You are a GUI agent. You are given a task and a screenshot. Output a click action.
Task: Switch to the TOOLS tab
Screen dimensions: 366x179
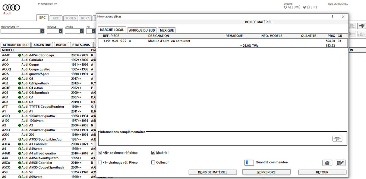70,18
